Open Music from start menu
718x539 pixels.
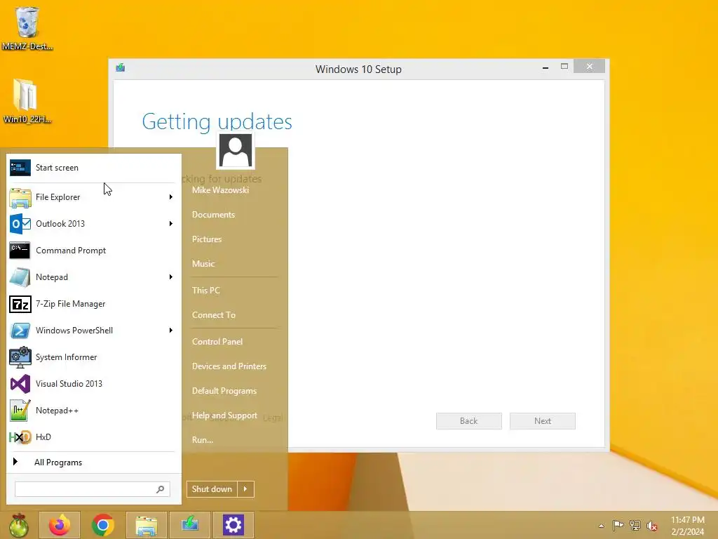(203, 264)
